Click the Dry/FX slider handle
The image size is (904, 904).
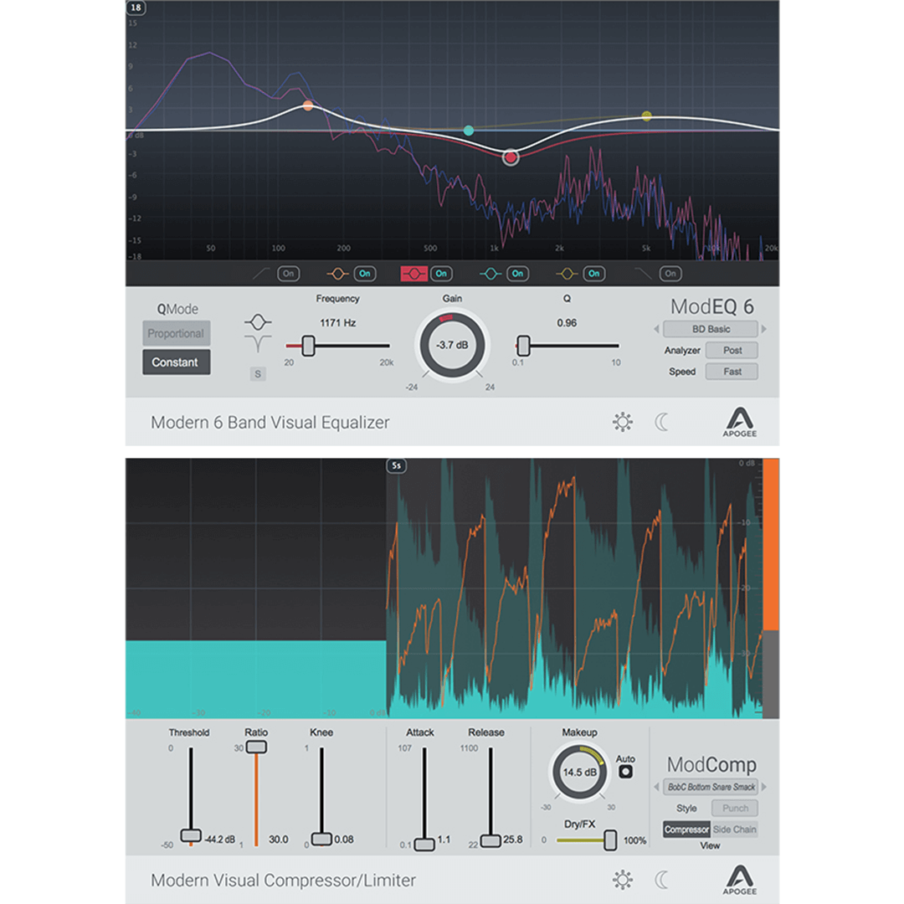click(x=611, y=839)
